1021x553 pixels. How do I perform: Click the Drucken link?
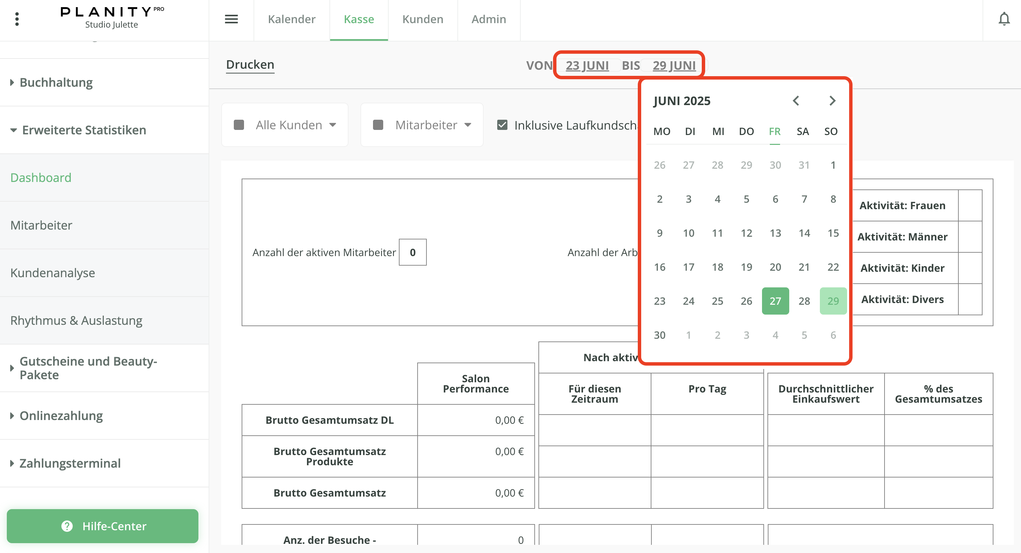click(x=250, y=65)
